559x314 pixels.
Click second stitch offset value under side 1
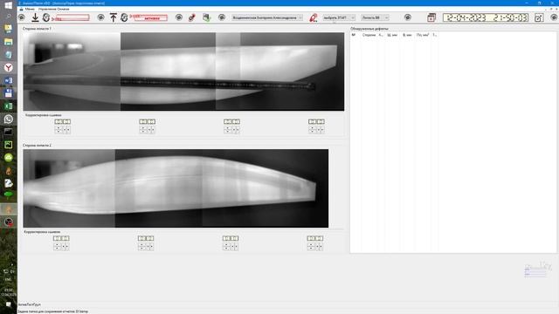(x=147, y=122)
